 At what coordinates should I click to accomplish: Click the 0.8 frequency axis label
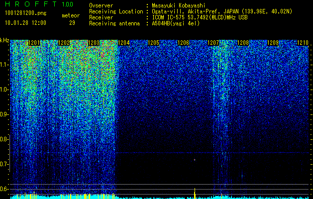[4, 139]
